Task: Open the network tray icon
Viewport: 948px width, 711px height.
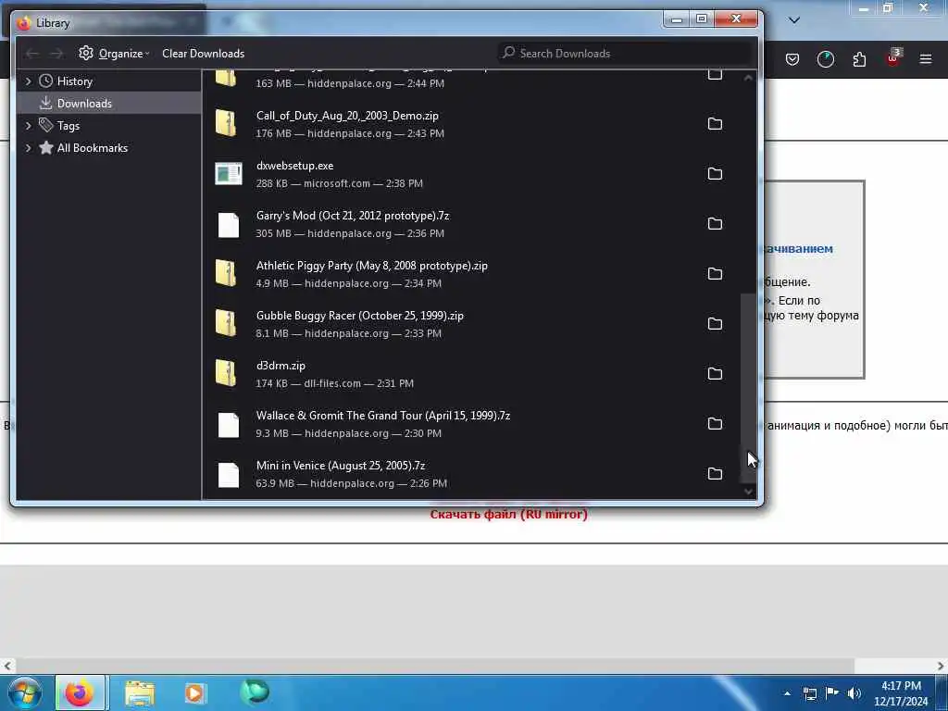Action: 809,693
